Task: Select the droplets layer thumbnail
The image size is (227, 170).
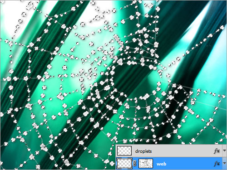Action: pos(124,151)
